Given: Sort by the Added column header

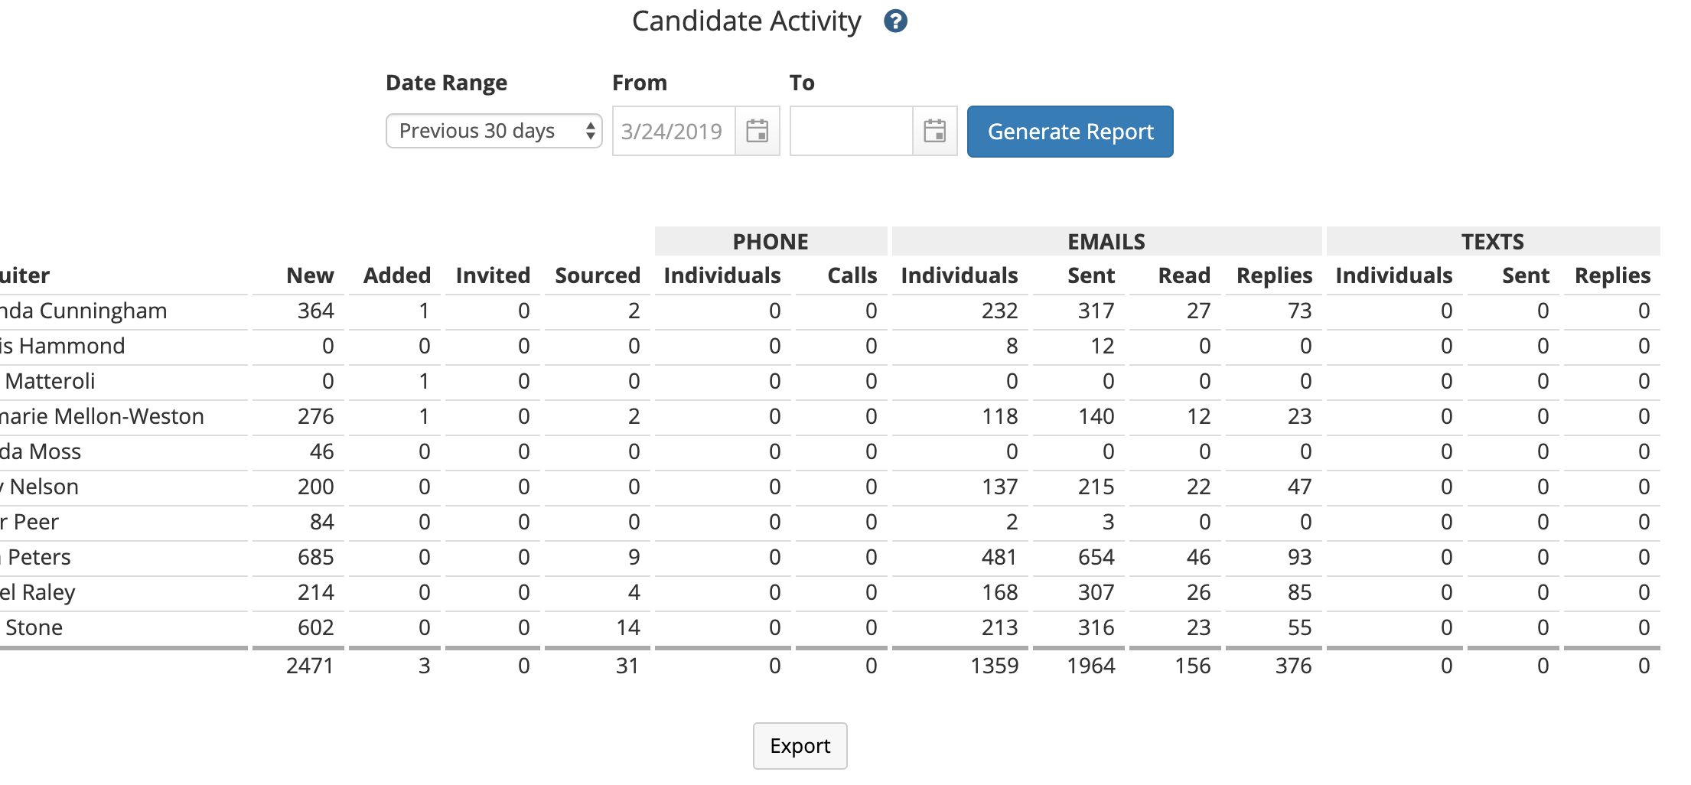Looking at the screenshot, I should [396, 275].
